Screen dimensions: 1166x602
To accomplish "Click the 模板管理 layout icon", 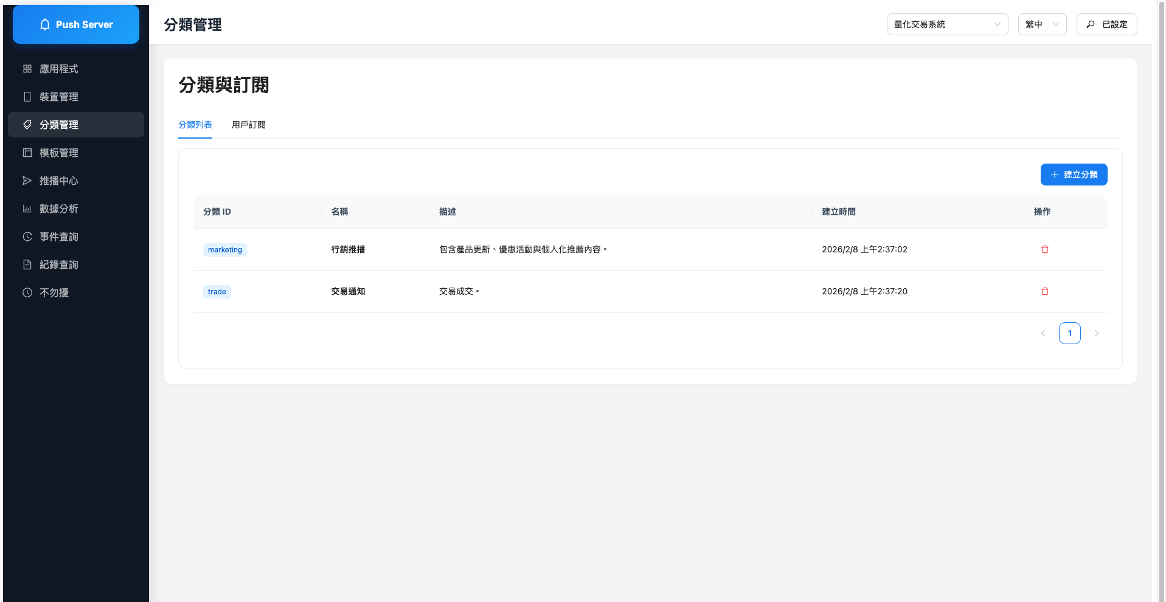I will point(27,153).
